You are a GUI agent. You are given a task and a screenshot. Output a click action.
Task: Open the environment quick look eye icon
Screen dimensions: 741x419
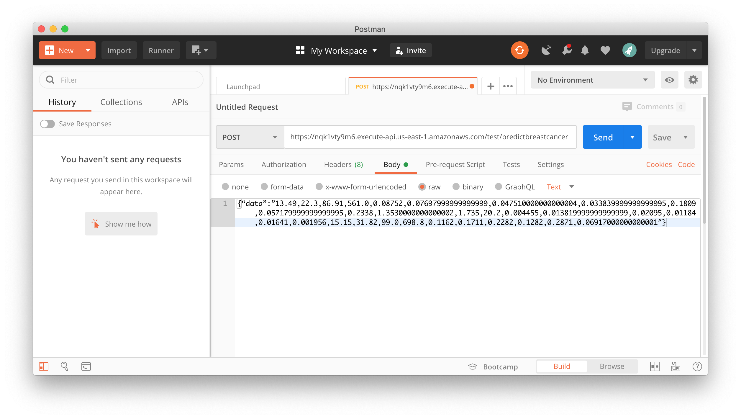(669, 80)
